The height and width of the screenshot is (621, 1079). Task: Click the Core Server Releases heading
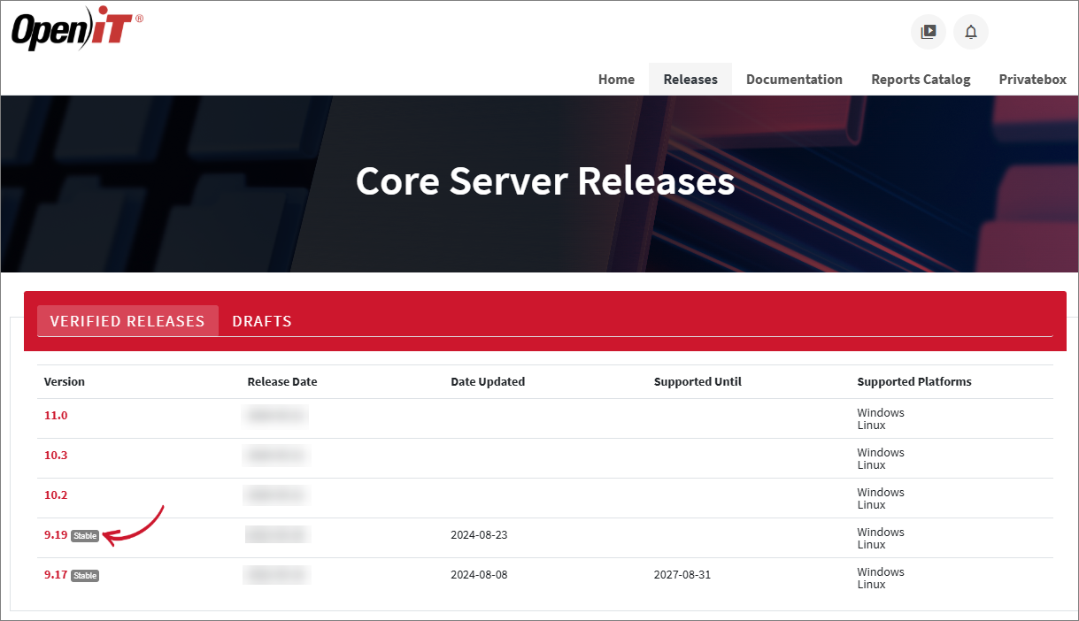coord(545,180)
